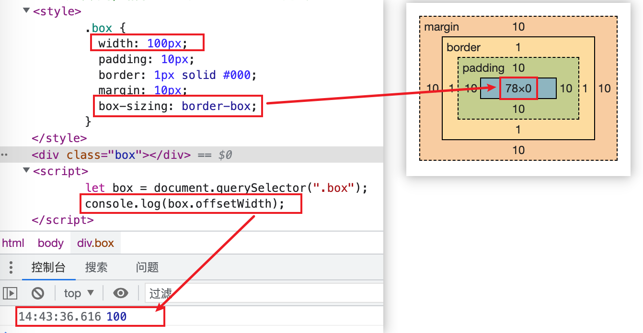Screen dimensions: 643x333
Task: Click the ellipsis beside the div.box line
Action: 5,155
